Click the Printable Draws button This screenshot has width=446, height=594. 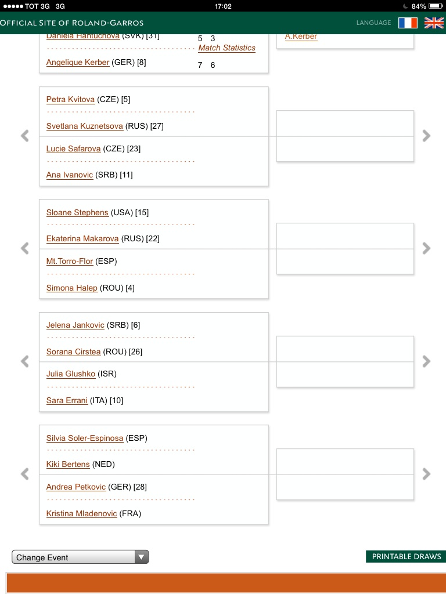pyautogui.click(x=406, y=556)
